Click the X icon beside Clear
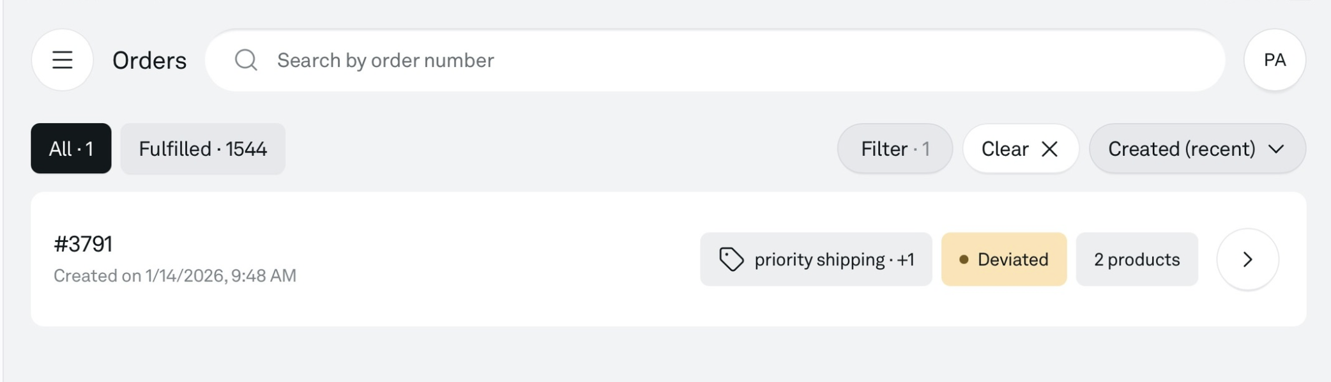 (x=1049, y=149)
